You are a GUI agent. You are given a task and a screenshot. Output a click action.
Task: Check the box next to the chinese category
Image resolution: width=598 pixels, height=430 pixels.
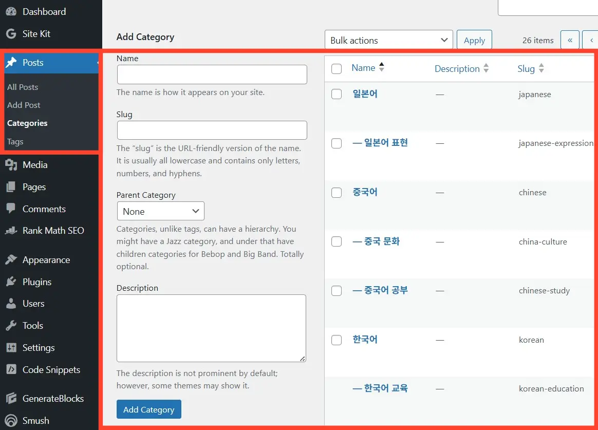click(x=337, y=193)
